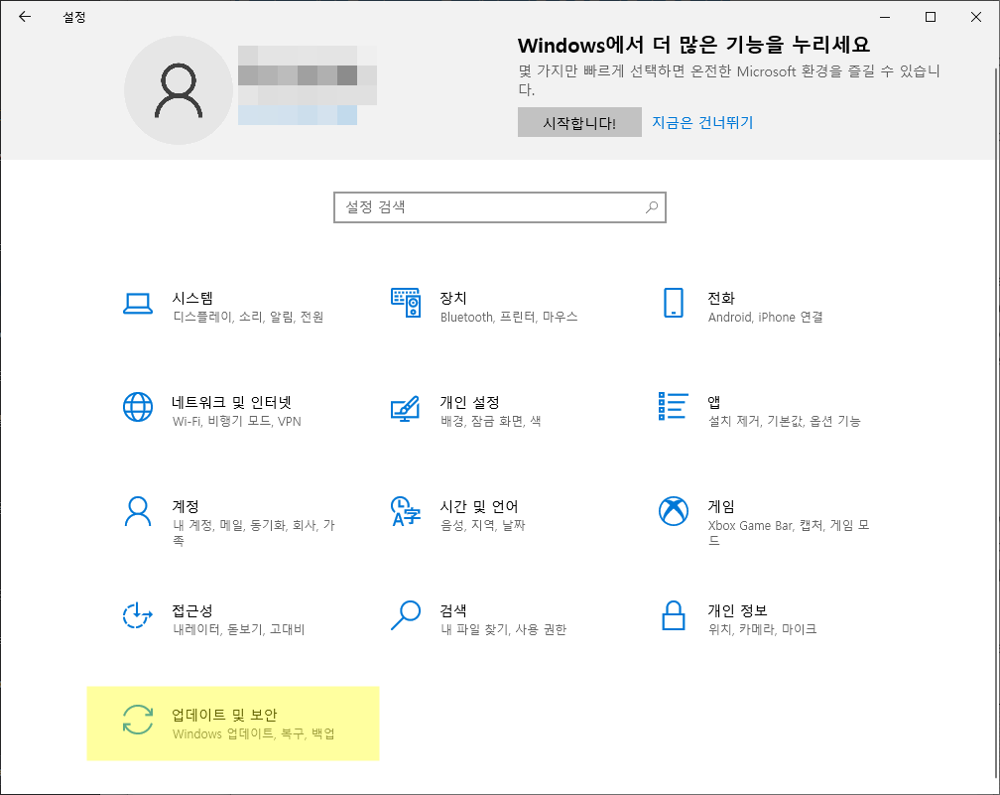Select the 개인 정보 title
Viewport: 1000px width, 795px height.
click(x=737, y=610)
